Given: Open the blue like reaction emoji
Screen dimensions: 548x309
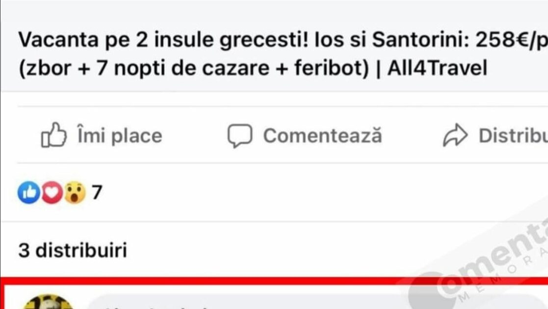Looking at the screenshot, I should [29, 193].
